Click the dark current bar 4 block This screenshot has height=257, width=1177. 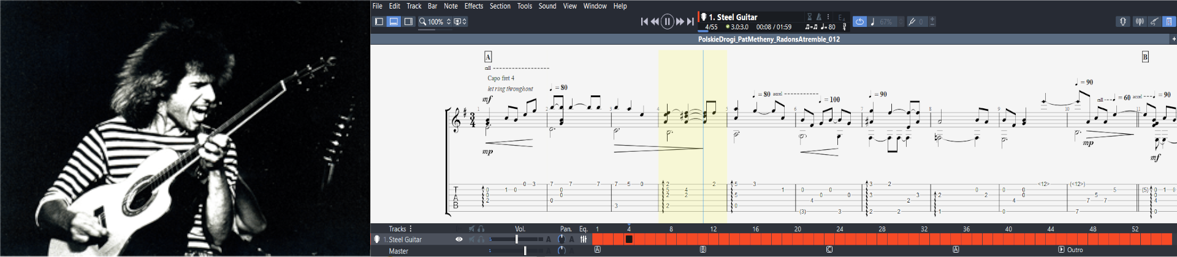628,239
